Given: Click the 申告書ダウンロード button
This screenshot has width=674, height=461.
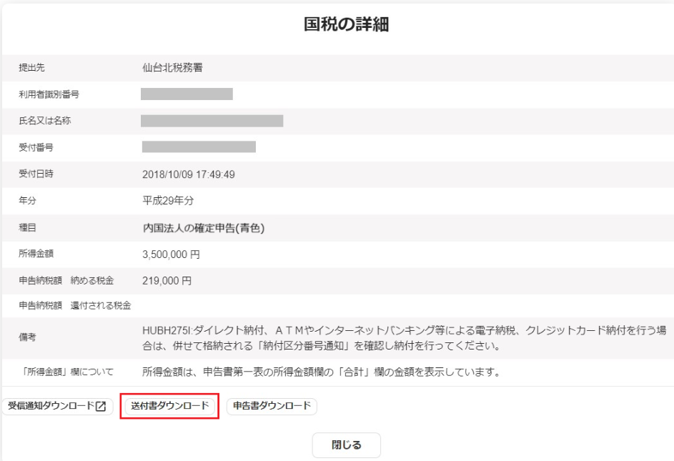Looking at the screenshot, I should point(272,406).
